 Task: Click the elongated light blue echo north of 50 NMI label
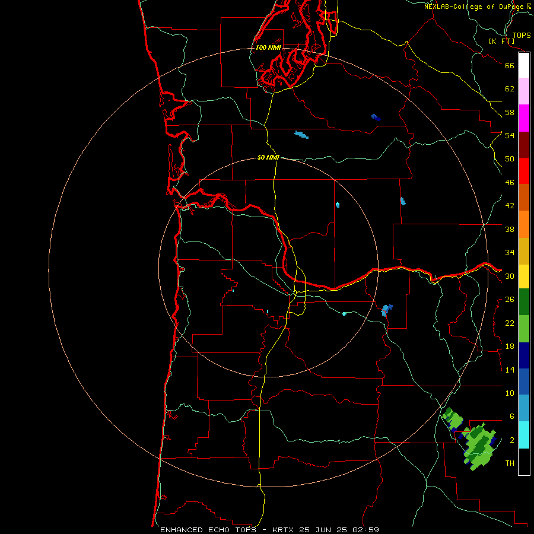301,135
